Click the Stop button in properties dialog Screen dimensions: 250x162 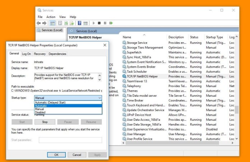click(x=45, y=122)
